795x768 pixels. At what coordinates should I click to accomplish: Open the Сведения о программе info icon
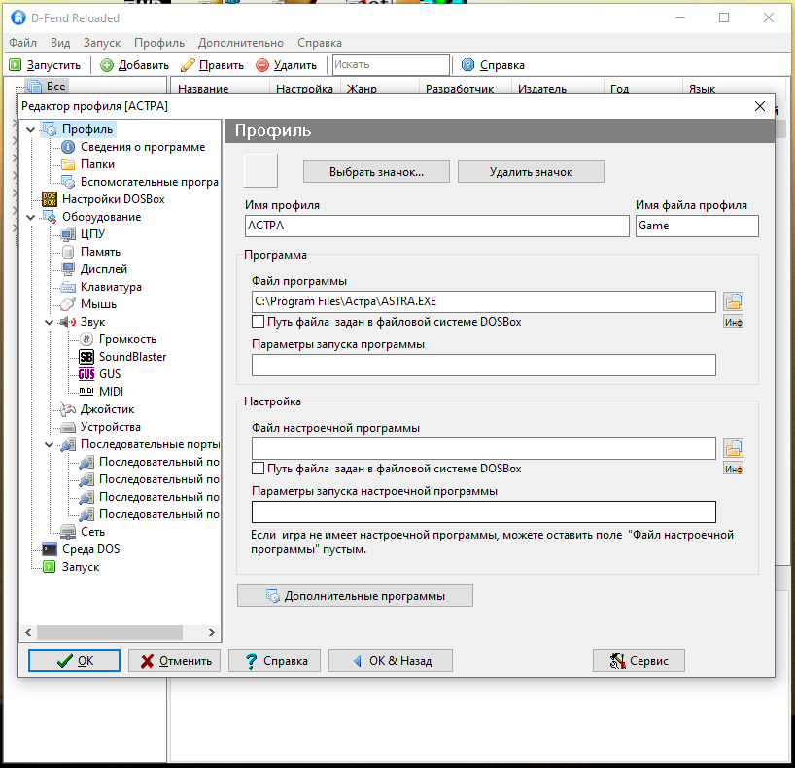tap(68, 147)
